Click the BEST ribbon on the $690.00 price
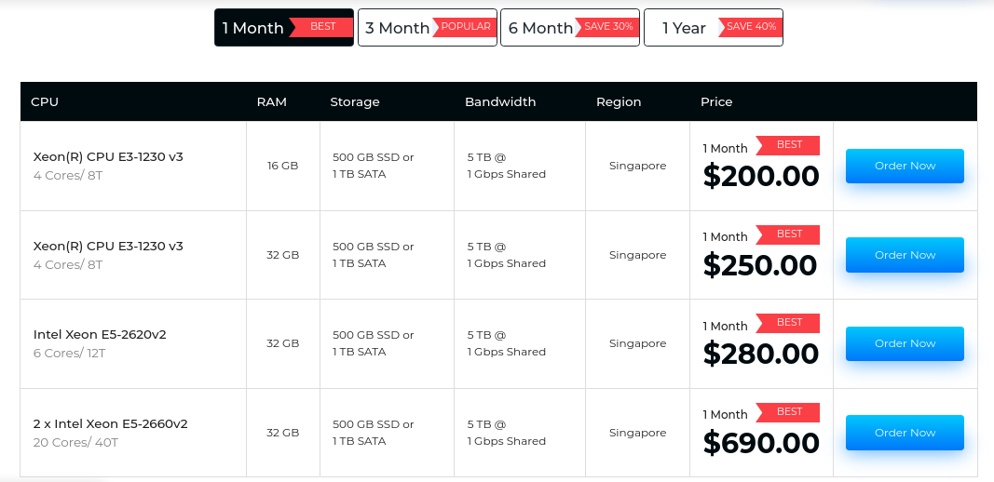Image resolution: width=994 pixels, height=482 pixels. click(789, 411)
